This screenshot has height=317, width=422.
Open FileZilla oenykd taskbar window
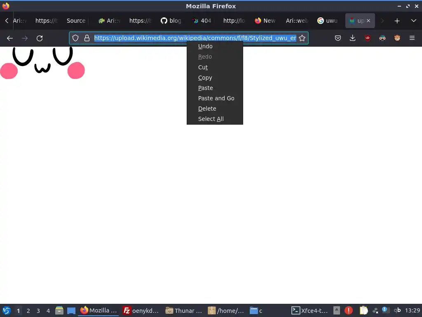(x=141, y=310)
